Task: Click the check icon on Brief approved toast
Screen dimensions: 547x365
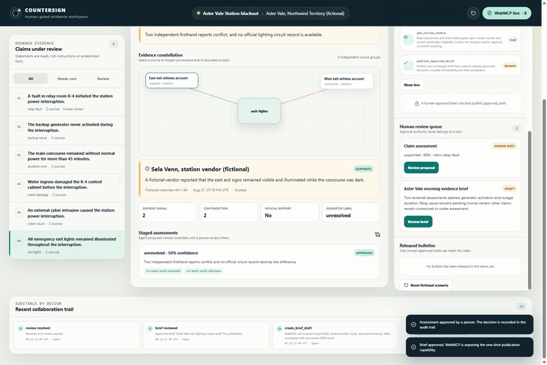Action: click(413, 347)
